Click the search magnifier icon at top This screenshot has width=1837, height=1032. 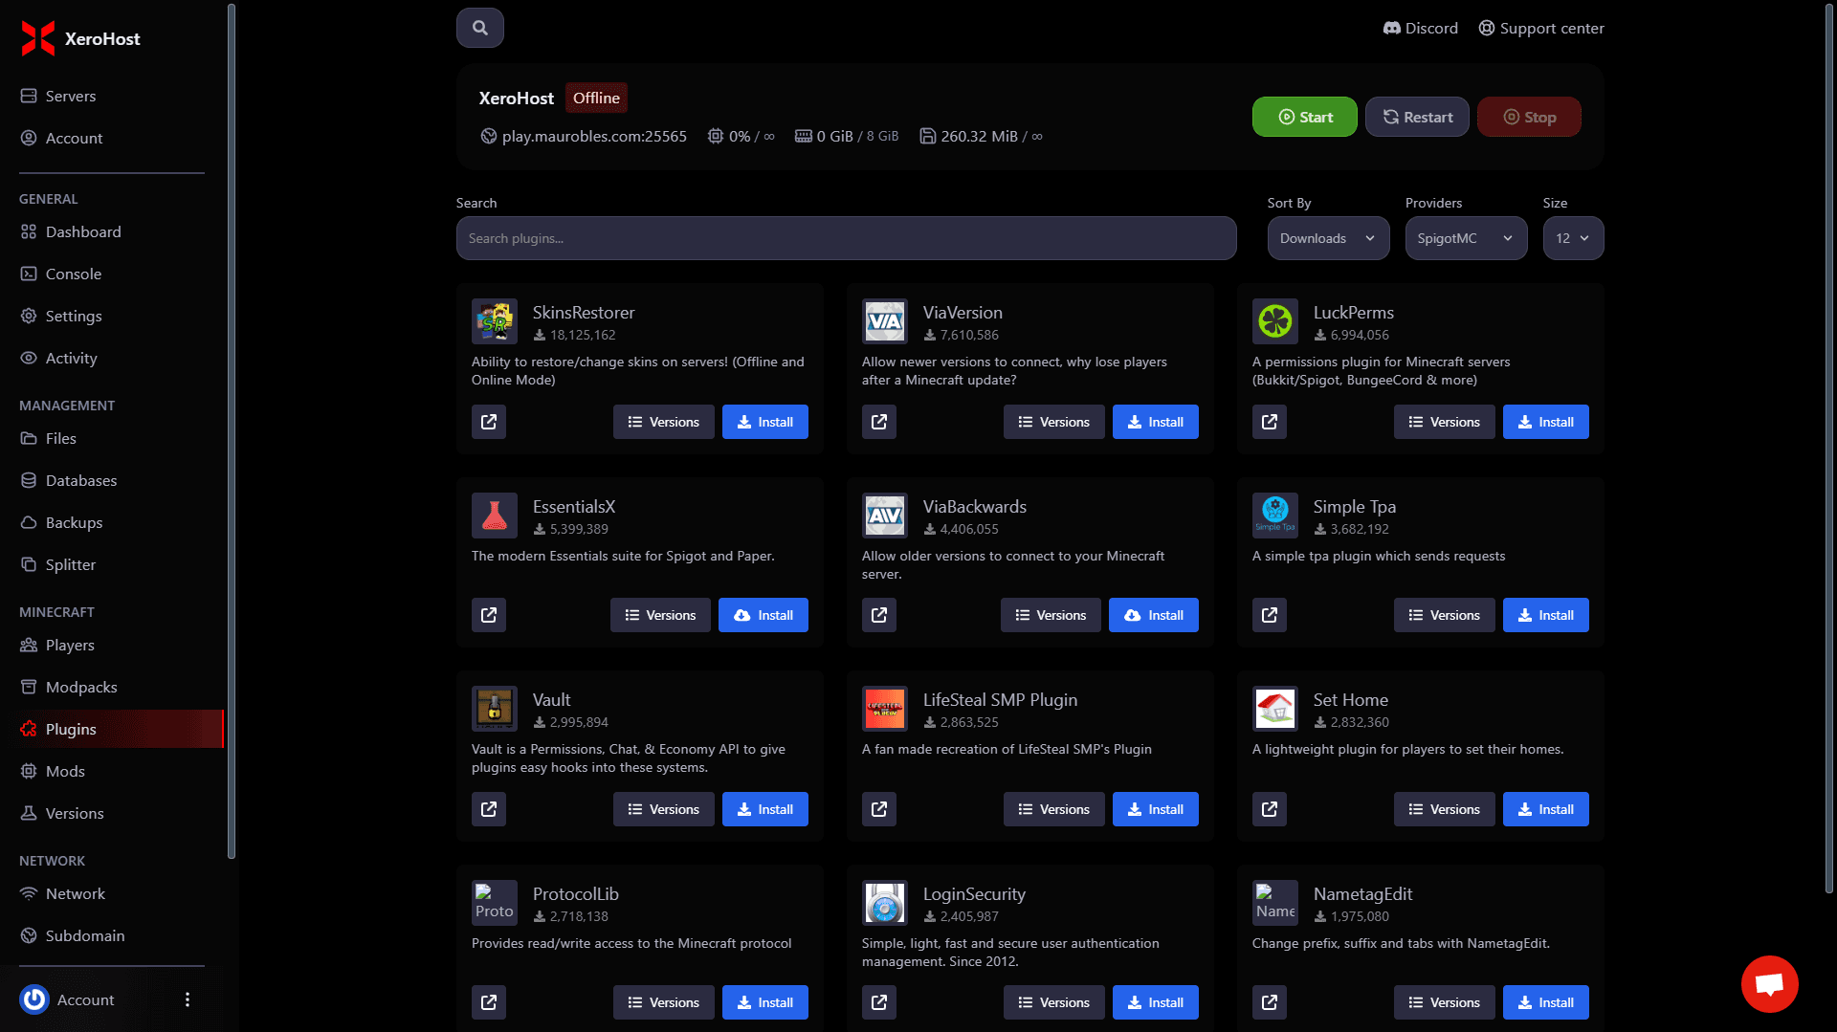tap(480, 28)
